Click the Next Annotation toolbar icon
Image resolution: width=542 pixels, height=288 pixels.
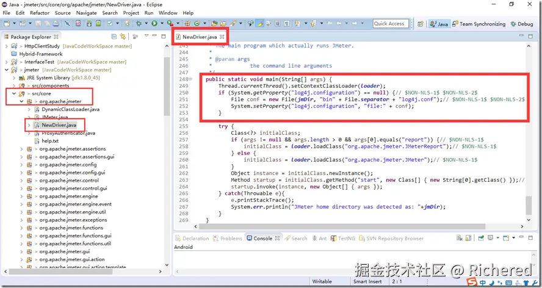click(x=297, y=24)
